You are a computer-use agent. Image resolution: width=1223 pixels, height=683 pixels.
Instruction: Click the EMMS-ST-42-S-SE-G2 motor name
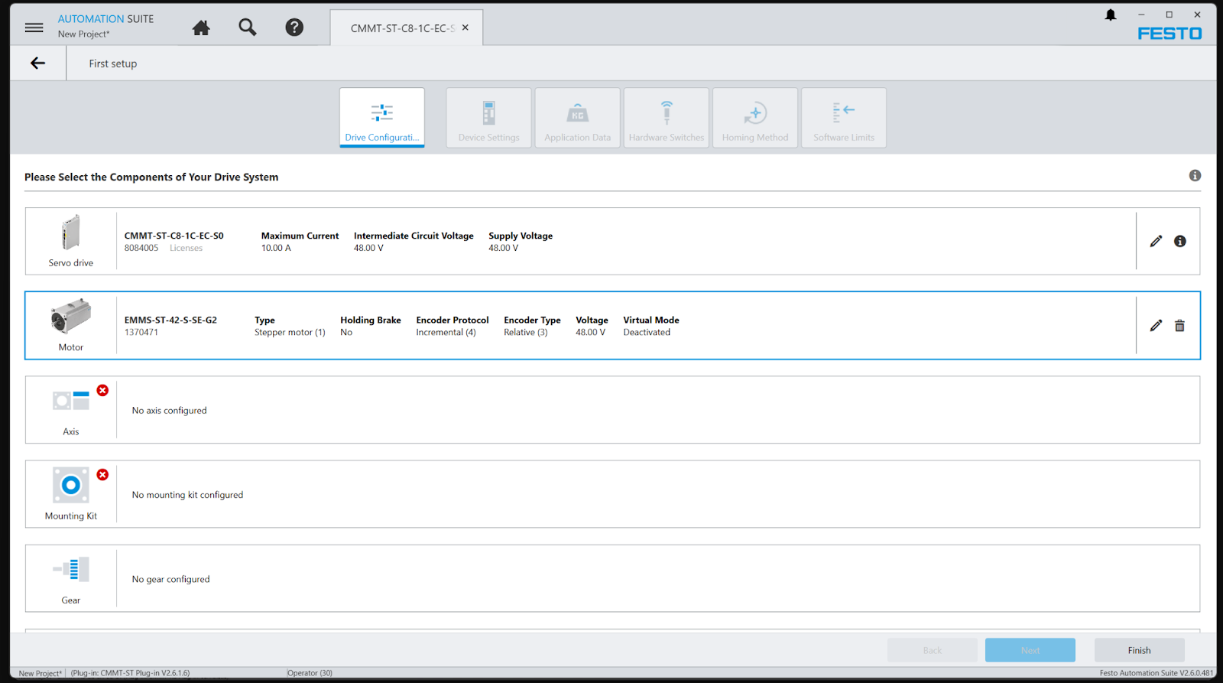coord(171,320)
